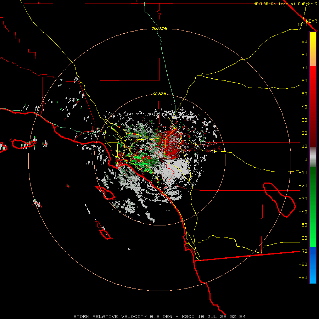This screenshot has height=319, width=319.
Task: Click the -70 scale value
Action: (303, 251)
